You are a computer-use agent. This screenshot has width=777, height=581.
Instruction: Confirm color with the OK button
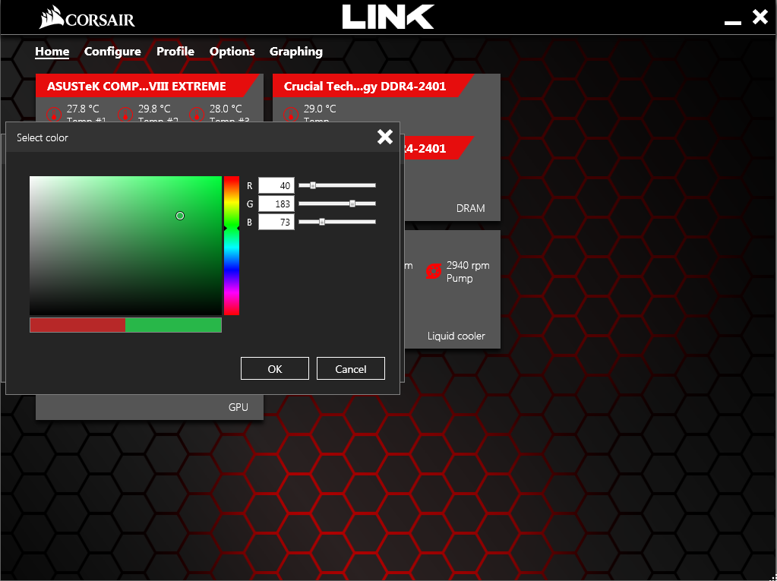pos(274,368)
